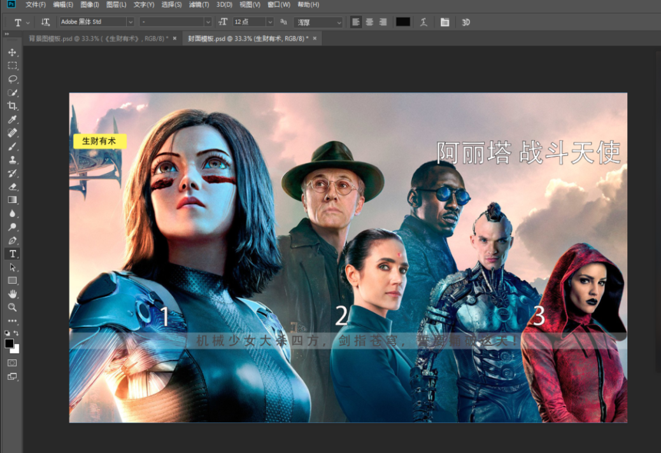The width and height of the screenshot is (661, 453).
Task: Select the Dodge tool
Action: point(12,227)
